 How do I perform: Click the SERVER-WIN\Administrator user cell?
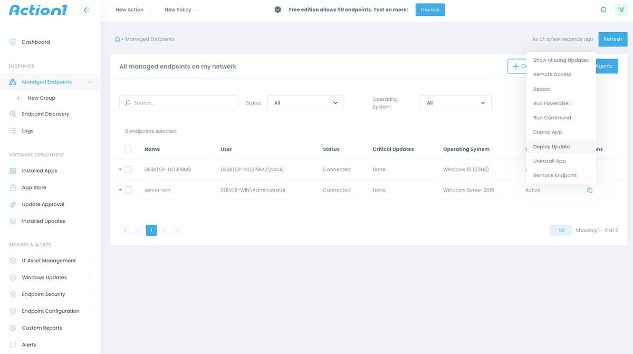(x=253, y=190)
